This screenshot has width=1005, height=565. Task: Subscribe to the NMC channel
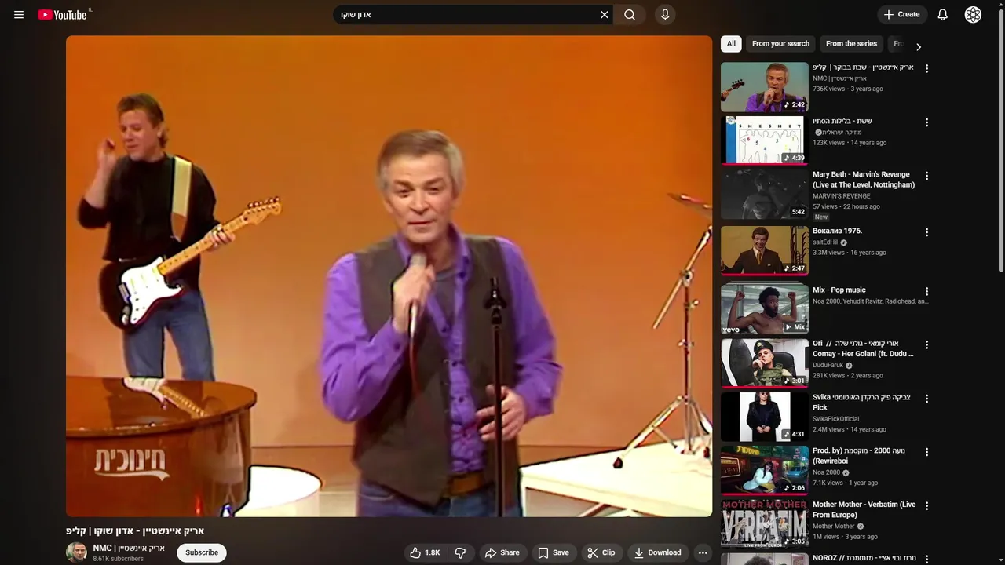(202, 552)
